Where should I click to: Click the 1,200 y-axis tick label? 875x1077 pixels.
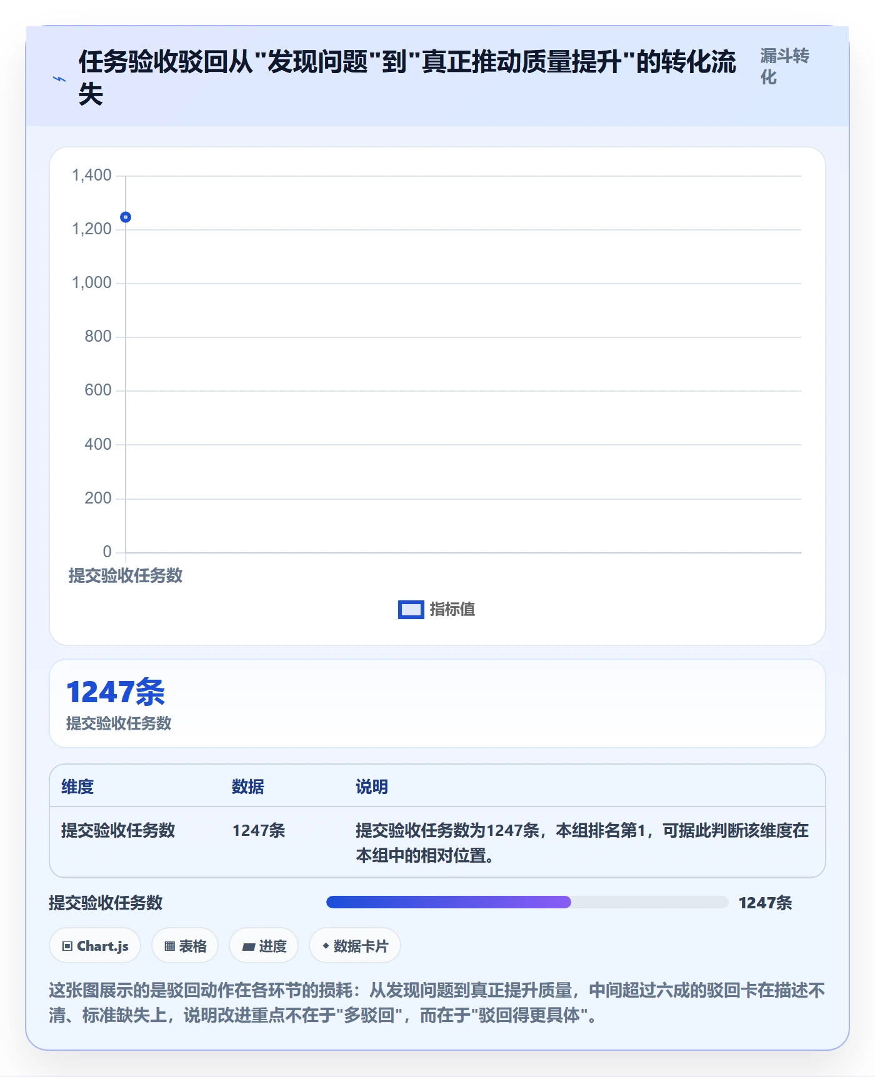tap(92, 229)
